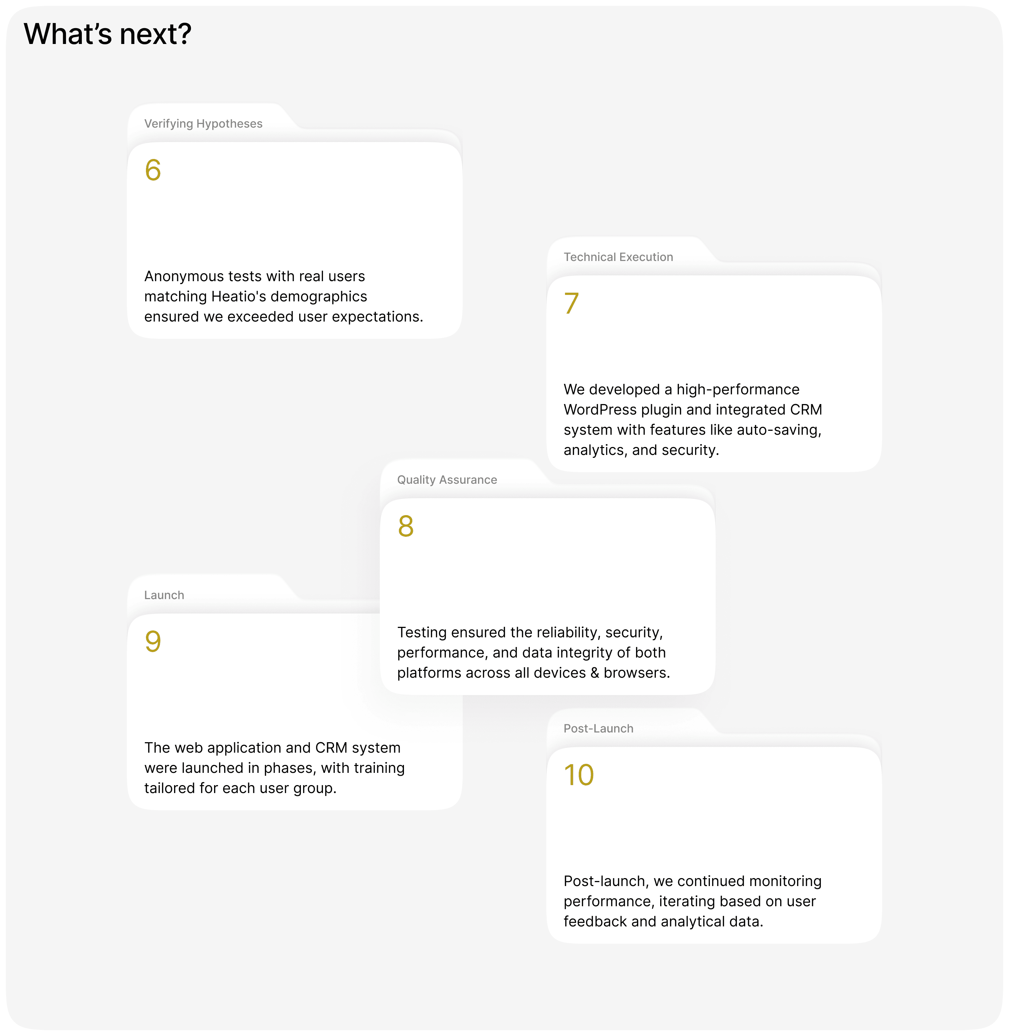Click the post-launch monitoring description text

[692, 901]
